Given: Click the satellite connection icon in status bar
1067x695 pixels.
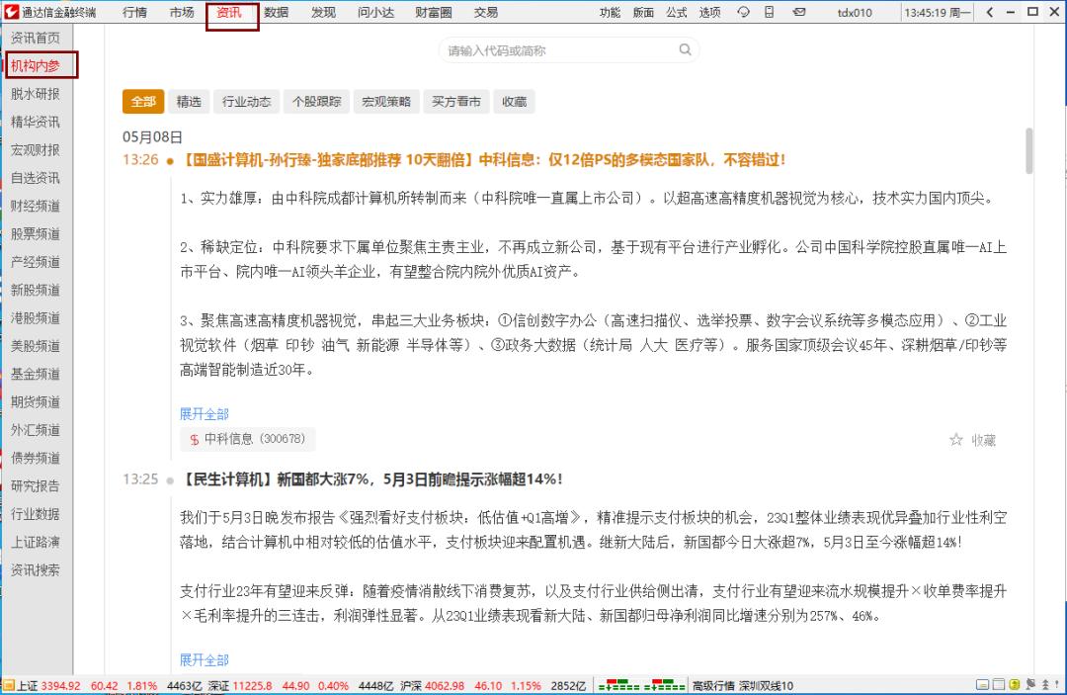Looking at the screenshot, I should pos(1029,683).
